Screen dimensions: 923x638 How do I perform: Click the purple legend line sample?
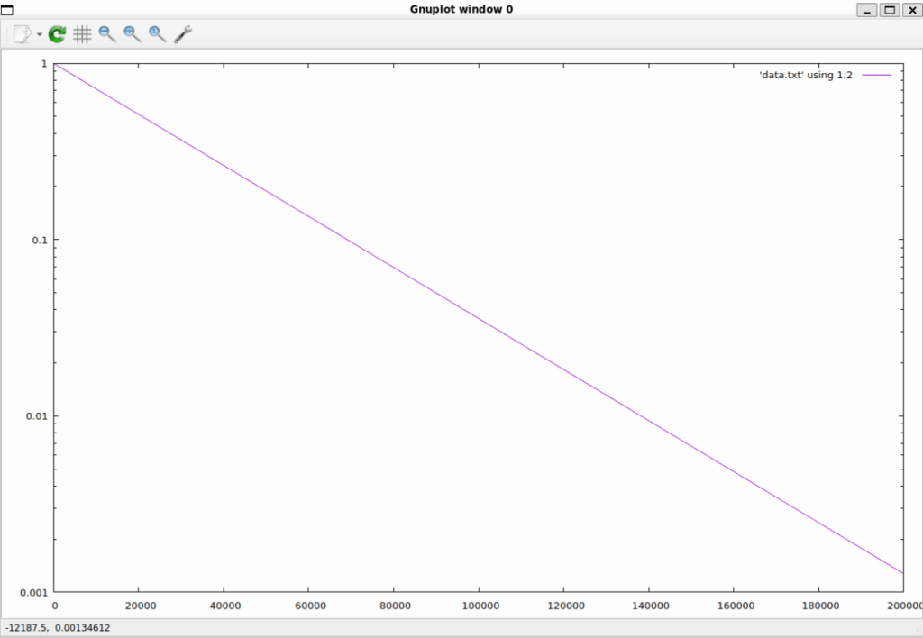877,75
